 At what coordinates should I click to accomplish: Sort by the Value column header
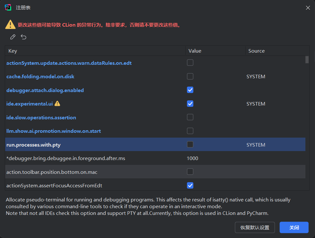coord(195,51)
